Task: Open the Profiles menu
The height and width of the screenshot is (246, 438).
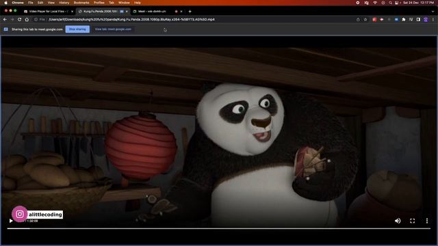Action: click(x=99, y=3)
